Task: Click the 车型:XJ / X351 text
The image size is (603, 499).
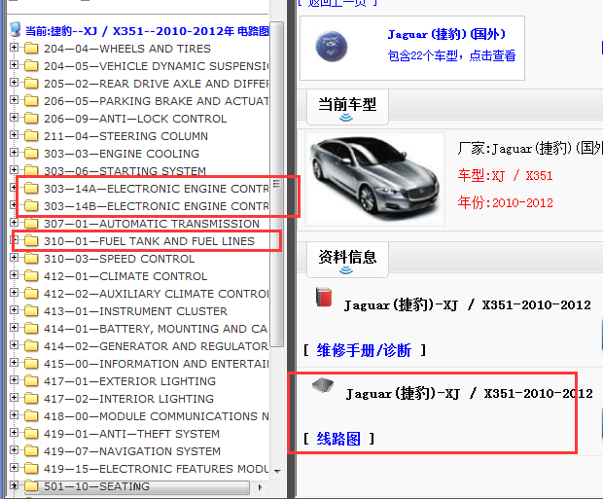Action: [505, 176]
